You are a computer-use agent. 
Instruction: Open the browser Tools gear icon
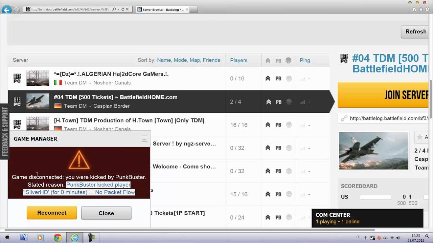[428, 9]
